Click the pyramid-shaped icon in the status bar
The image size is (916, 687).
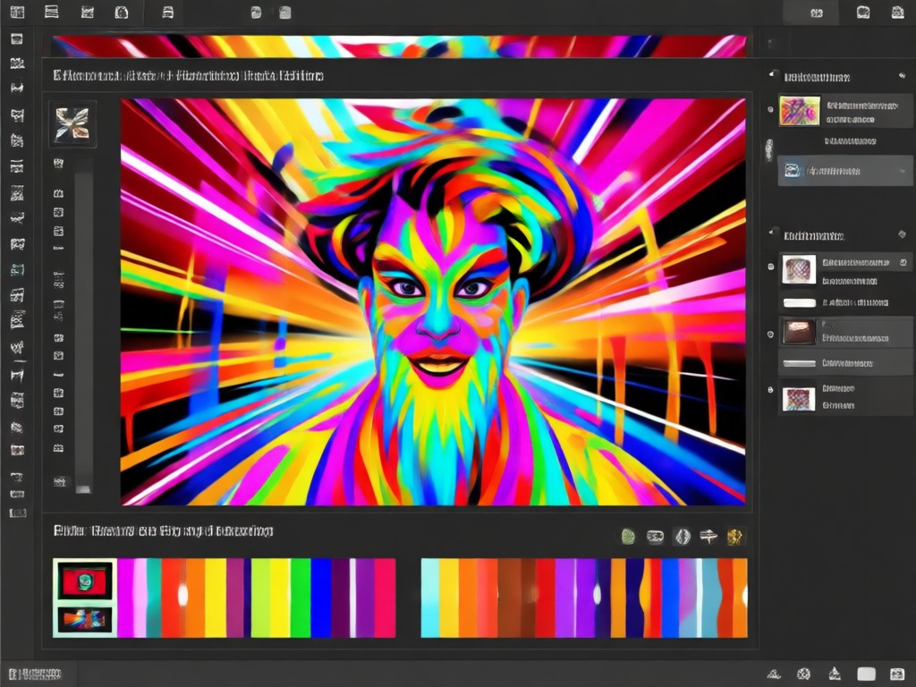[x=835, y=674]
